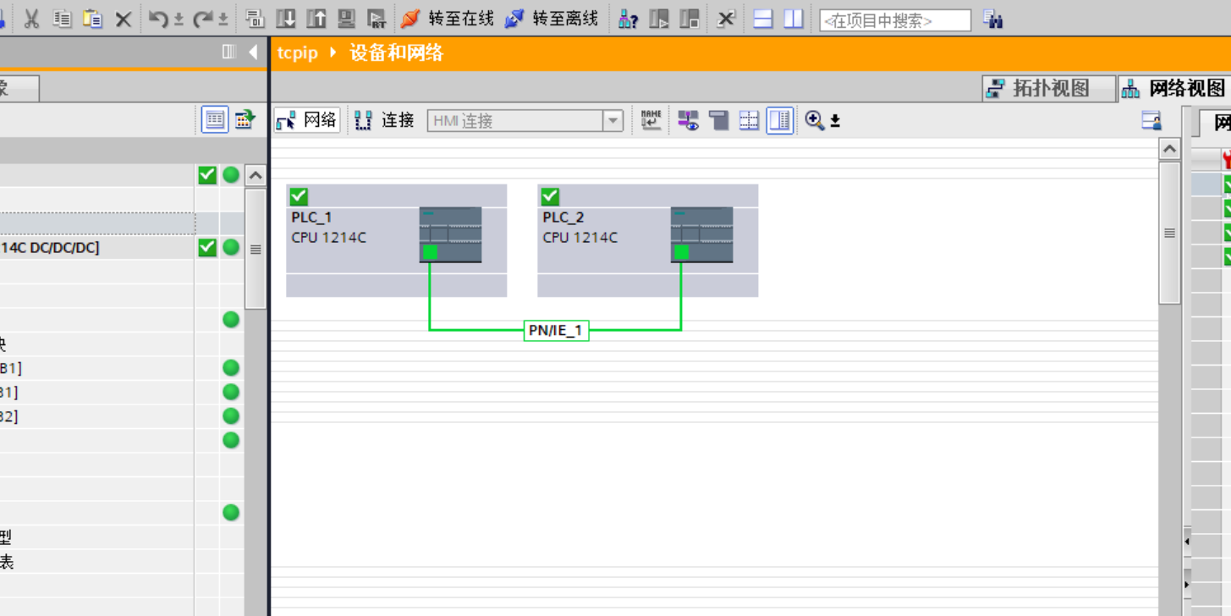Image resolution: width=1231 pixels, height=616 pixels.
Task: Click the Cut scissors icon
Action: click(32, 19)
